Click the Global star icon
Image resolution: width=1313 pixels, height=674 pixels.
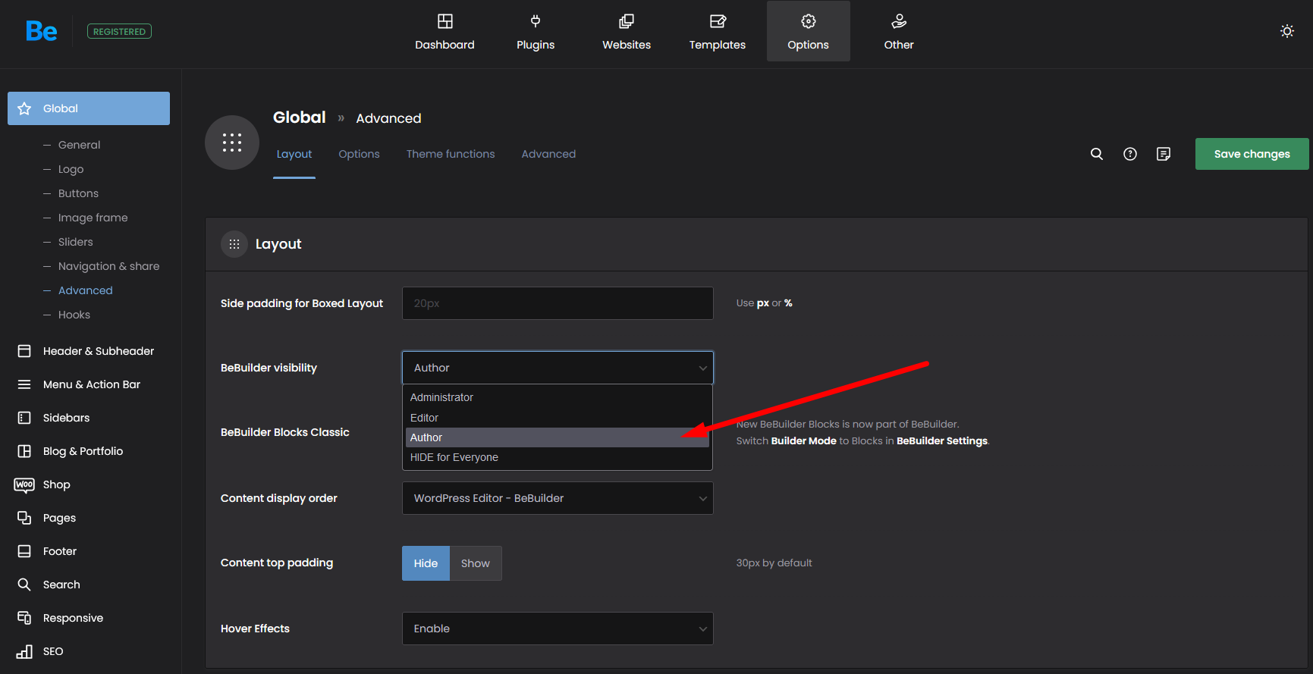[24, 108]
